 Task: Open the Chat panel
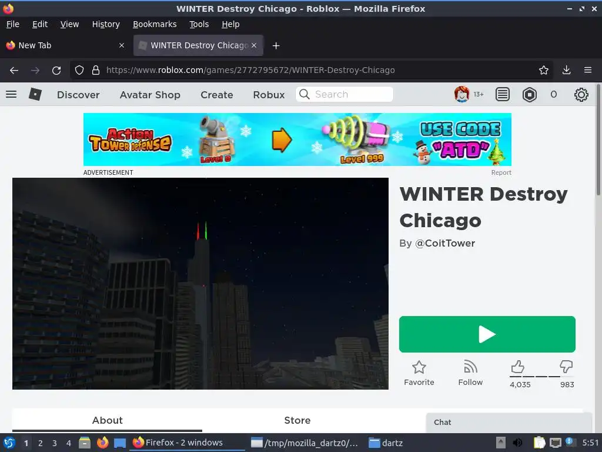(509, 423)
